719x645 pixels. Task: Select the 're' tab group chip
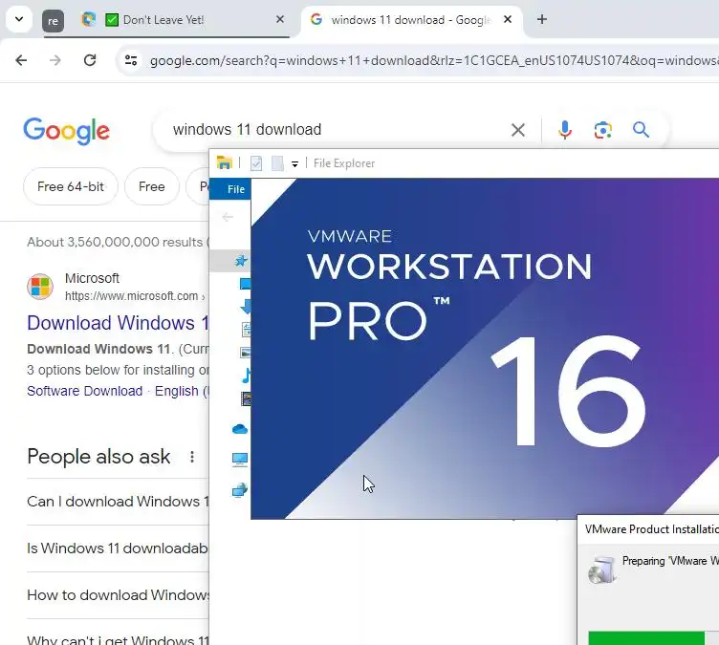(x=53, y=21)
